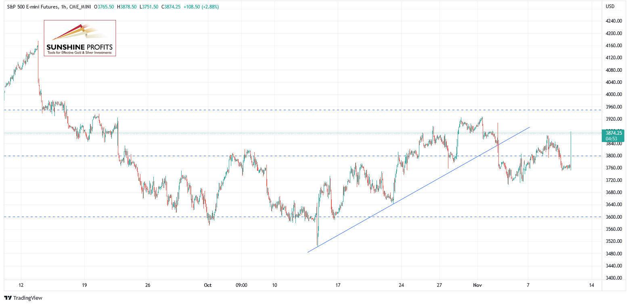
Task: Click the blue dashed line at 3800
Action: point(303,156)
